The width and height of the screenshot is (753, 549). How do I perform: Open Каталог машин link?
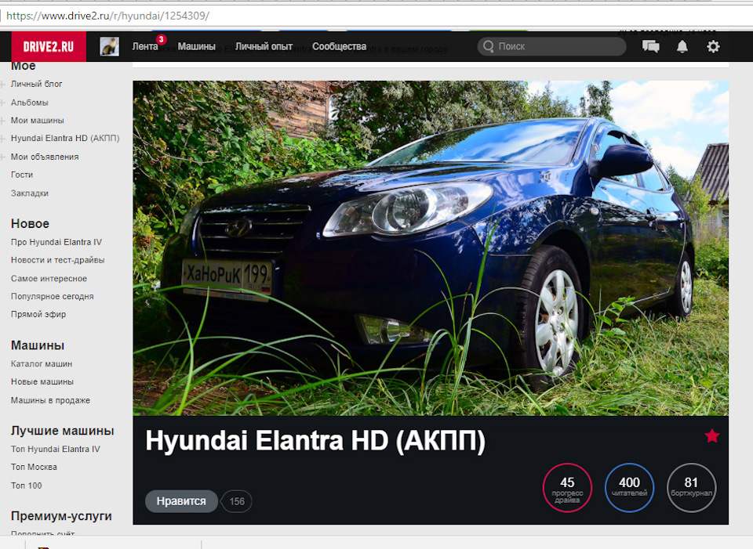point(42,364)
